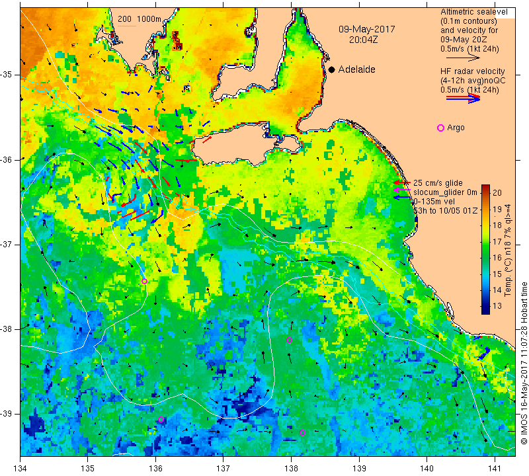Click the 25 cm/s glide legend text
This screenshot has width=529, height=476.
tap(438, 183)
